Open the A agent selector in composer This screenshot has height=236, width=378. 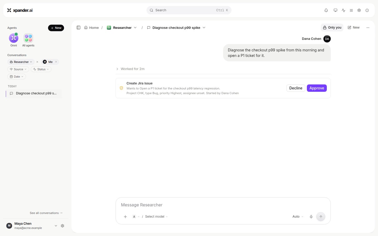click(136, 217)
